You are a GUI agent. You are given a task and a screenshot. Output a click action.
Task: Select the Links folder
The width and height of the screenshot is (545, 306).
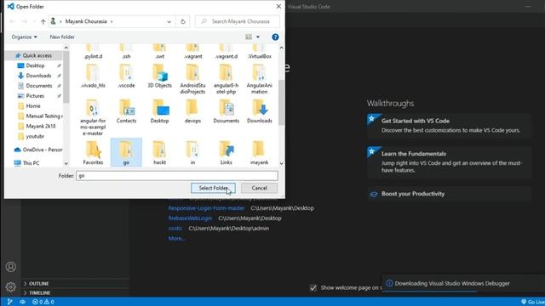(226, 153)
